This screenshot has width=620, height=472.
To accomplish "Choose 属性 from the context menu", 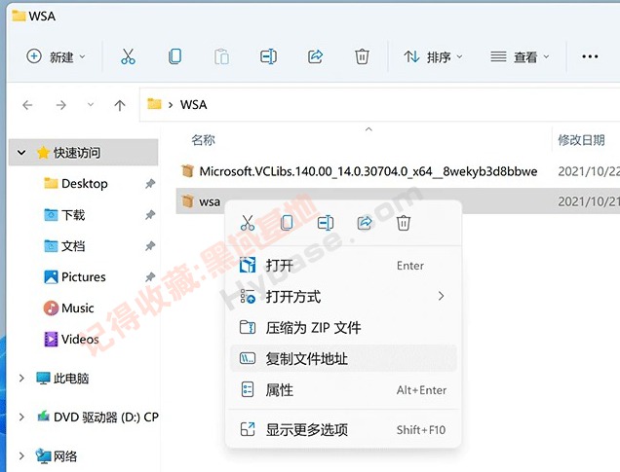I will click(343, 390).
